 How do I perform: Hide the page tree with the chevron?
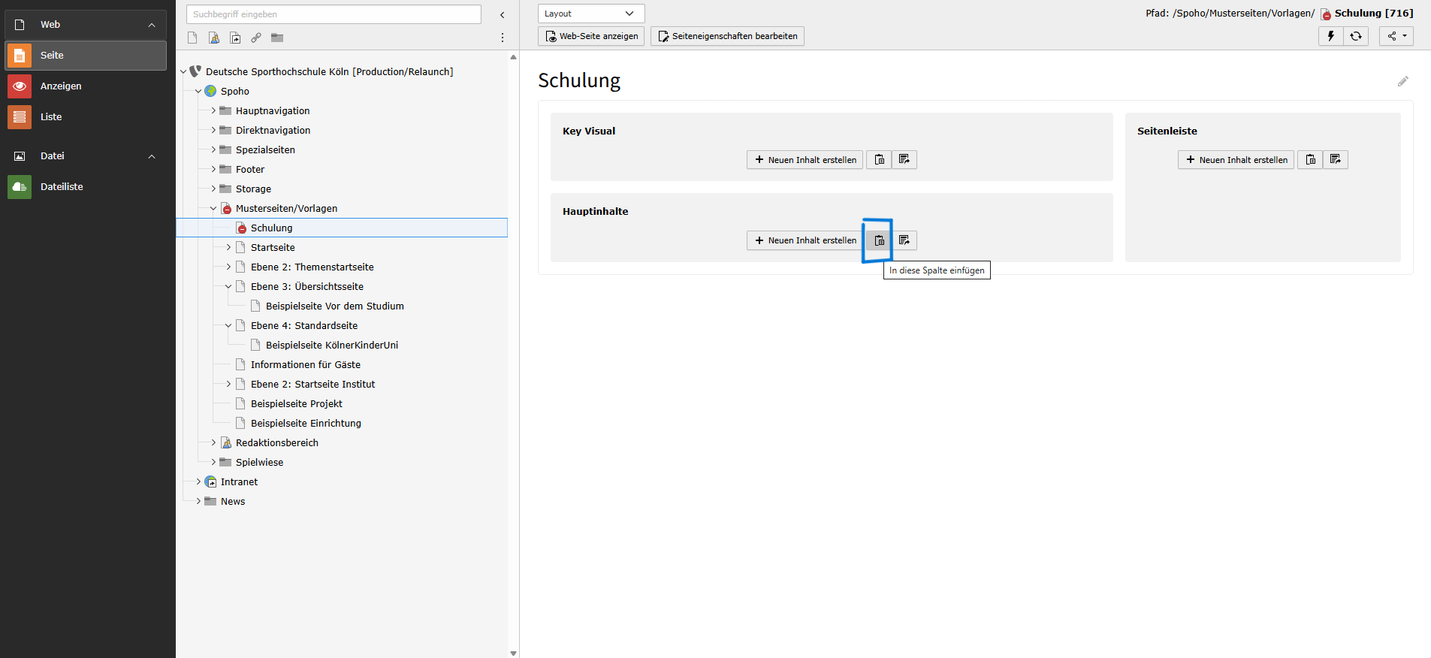pos(502,15)
